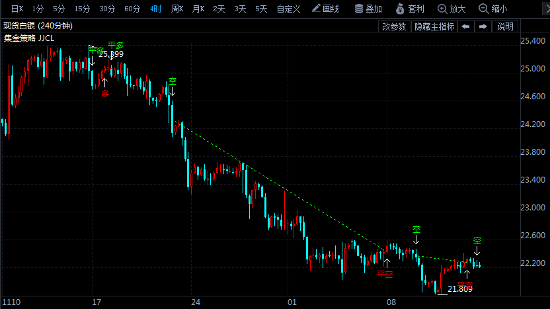550x309 pixels.
Task: Click the right arrow scroll button
Action: 483,26
